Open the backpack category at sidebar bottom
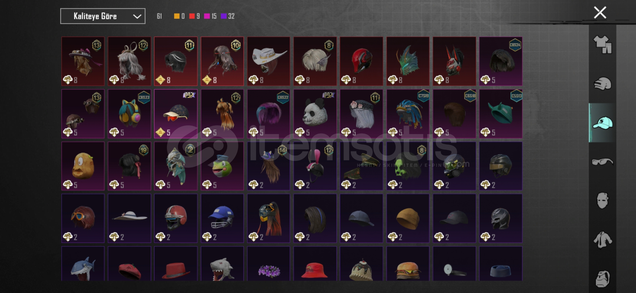The height and width of the screenshot is (293, 636). pyautogui.click(x=602, y=278)
